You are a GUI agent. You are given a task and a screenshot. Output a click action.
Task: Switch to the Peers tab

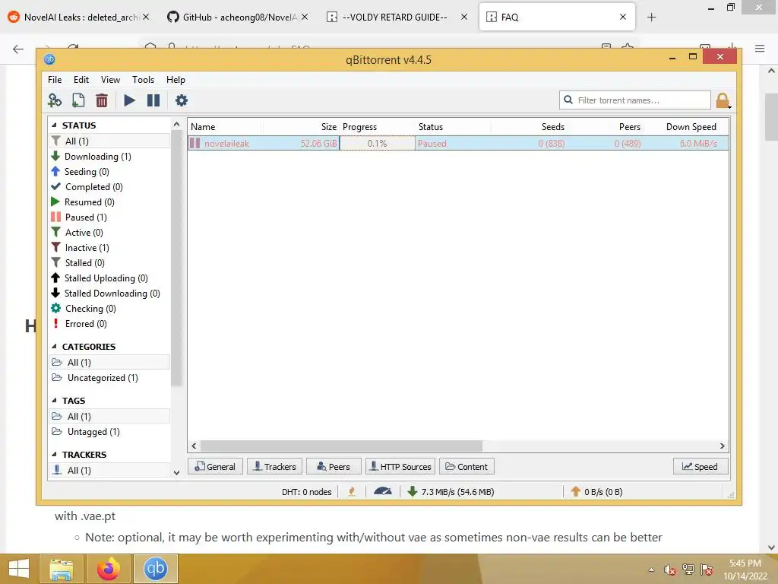(x=334, y=466)
